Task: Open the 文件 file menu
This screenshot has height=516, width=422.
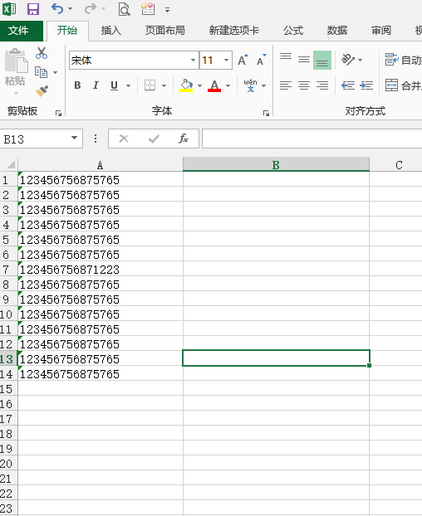Action: coord(22,31)
